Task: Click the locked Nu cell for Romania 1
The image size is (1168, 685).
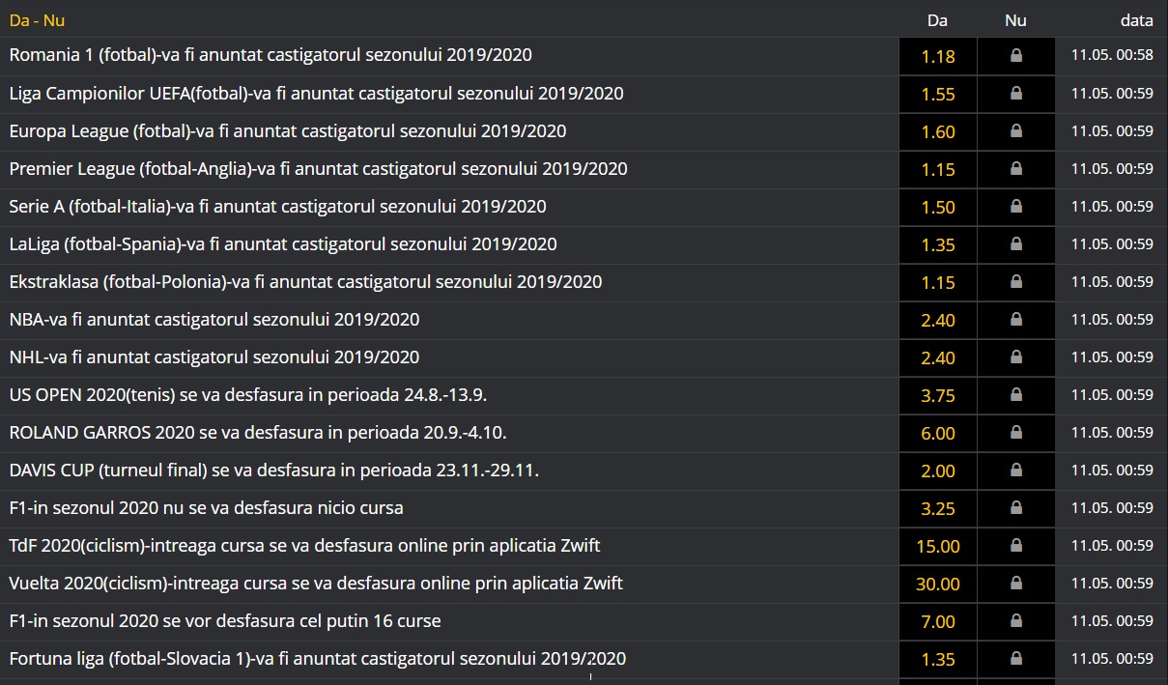Action: pos(1015,56)
